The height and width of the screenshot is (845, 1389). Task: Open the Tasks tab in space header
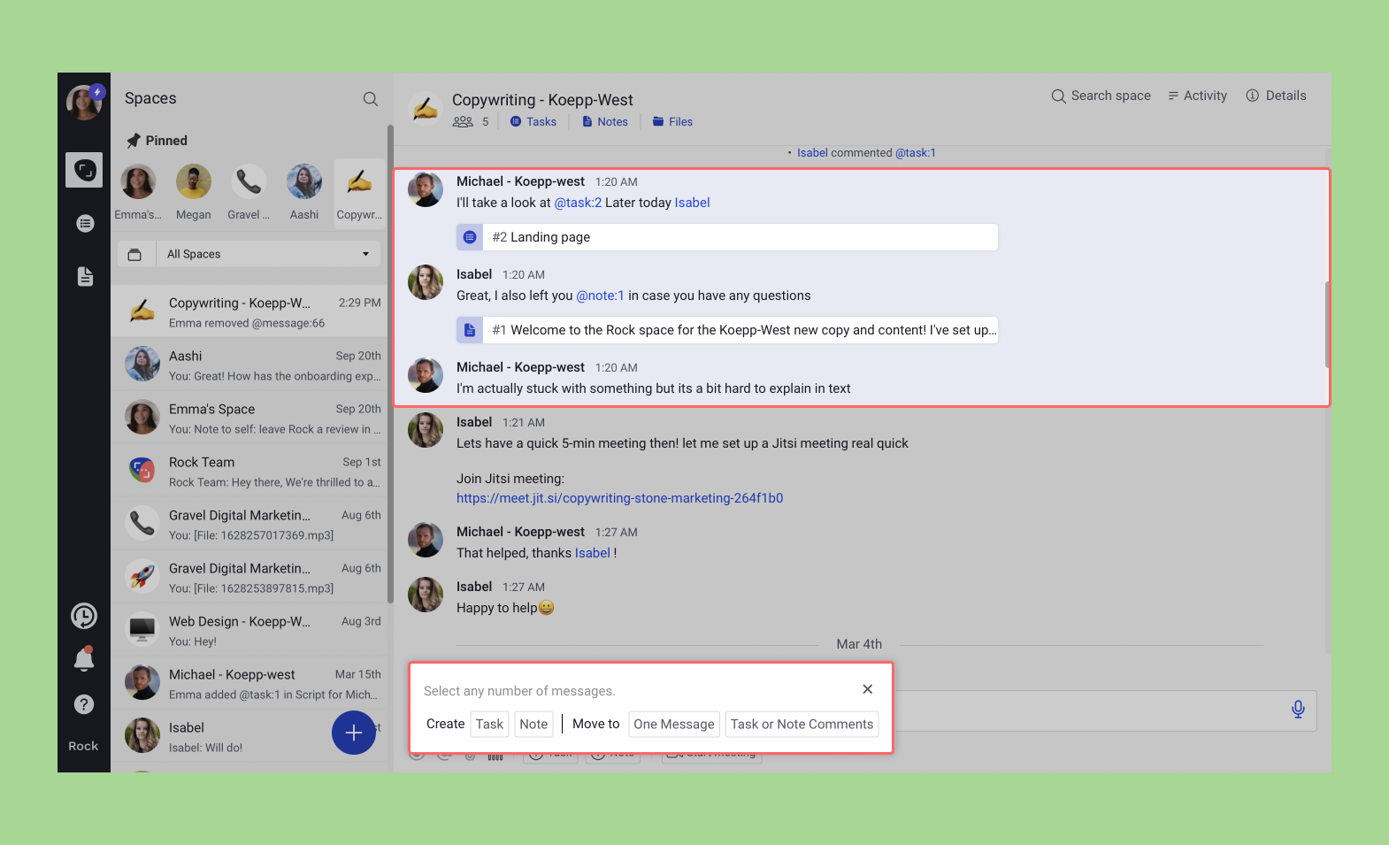pyautogui.click(x=533, y=122)
